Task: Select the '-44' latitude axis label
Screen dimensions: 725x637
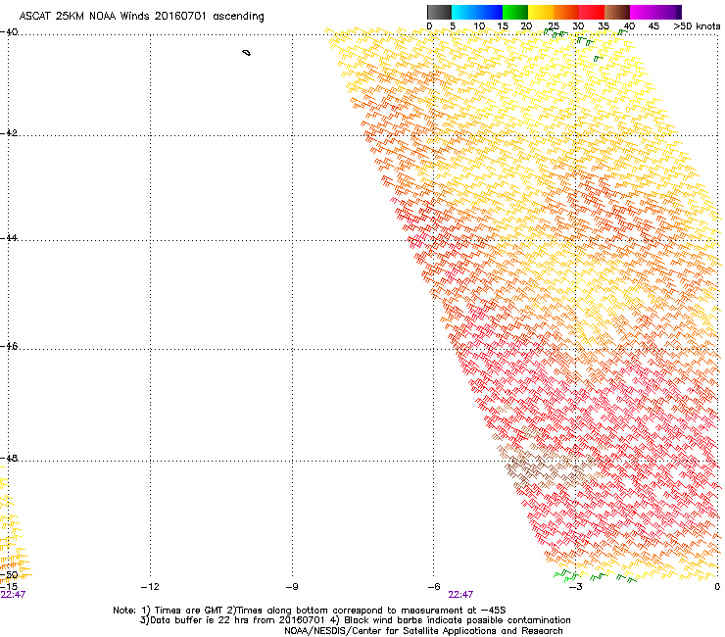Action: (9, 238)
